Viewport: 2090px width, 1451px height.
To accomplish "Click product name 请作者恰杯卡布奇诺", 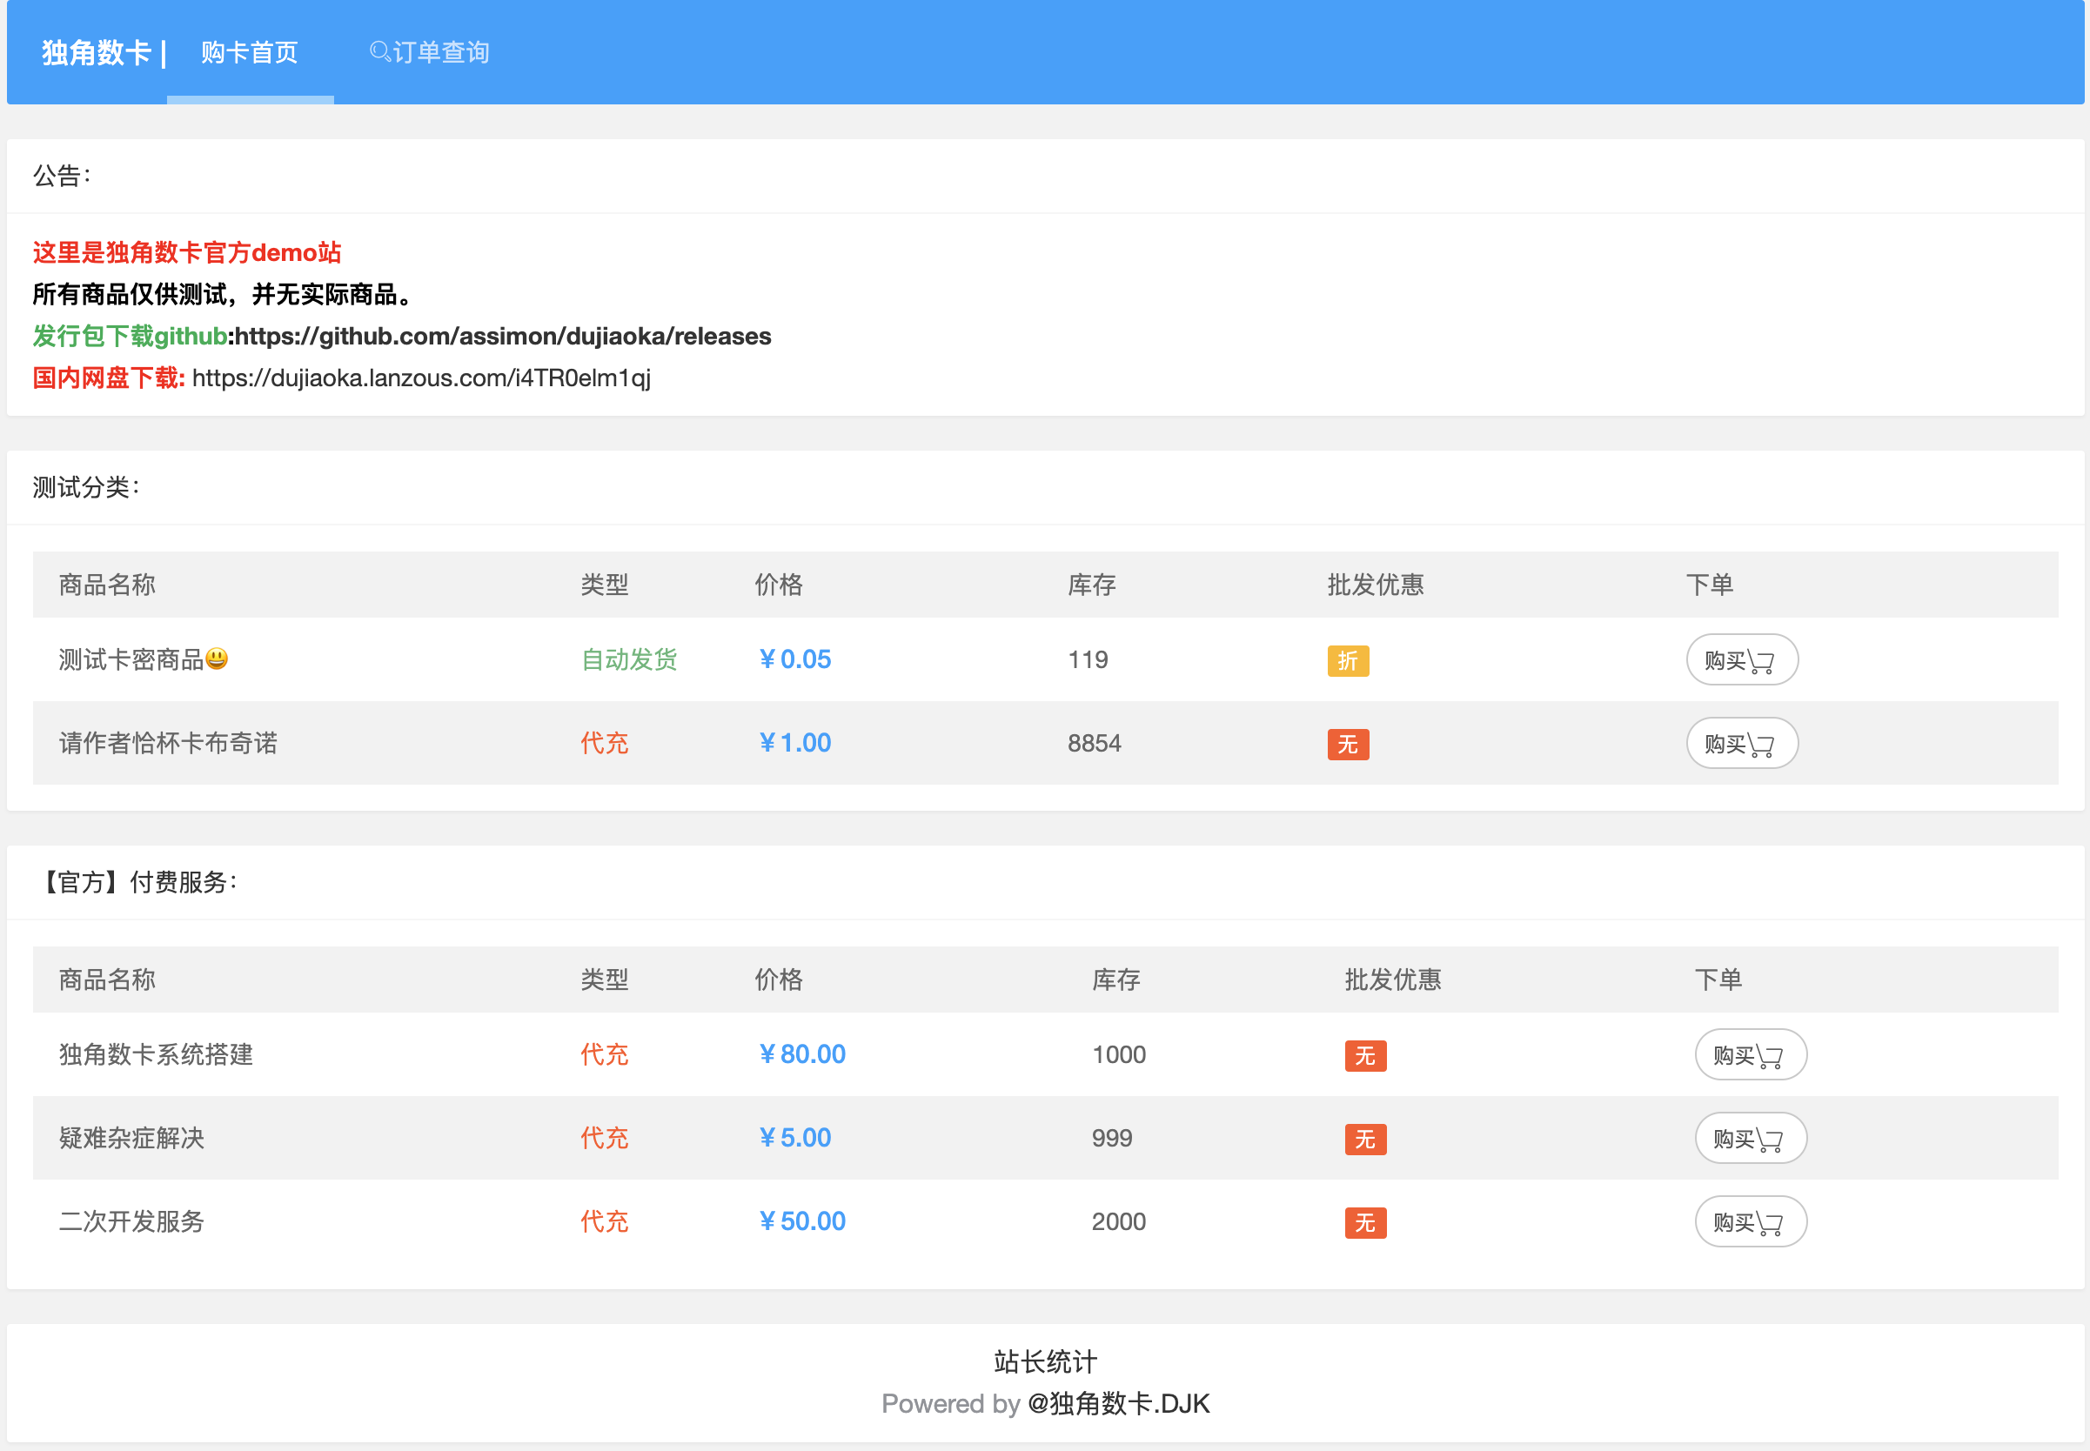I will point(168,743).
